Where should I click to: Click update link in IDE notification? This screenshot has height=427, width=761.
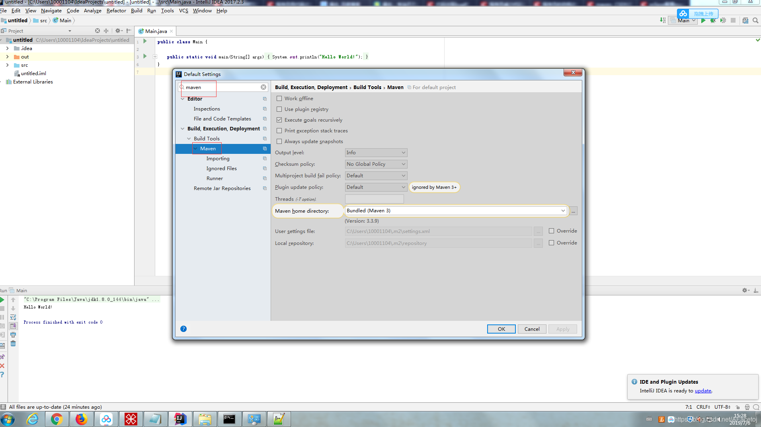[x=703, y=391]
